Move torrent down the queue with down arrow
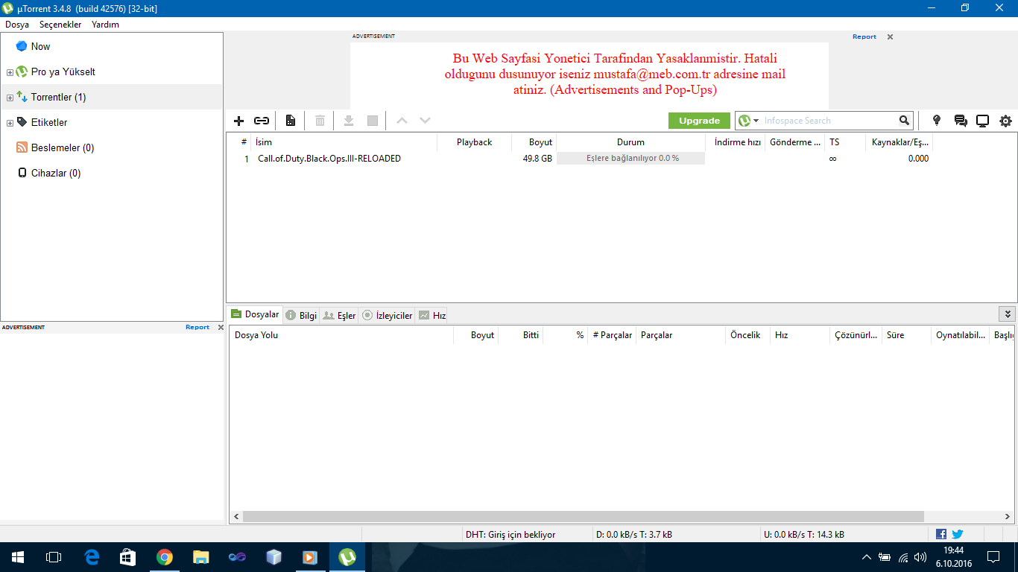Screen dimensions: 1018x572 (x=425, y=121)
